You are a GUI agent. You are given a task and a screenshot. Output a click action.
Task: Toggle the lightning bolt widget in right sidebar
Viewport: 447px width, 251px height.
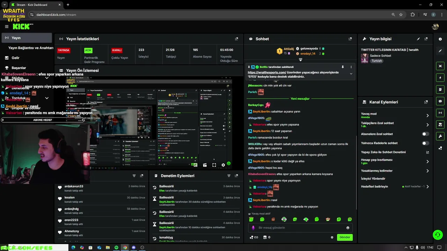coord(440,78)
